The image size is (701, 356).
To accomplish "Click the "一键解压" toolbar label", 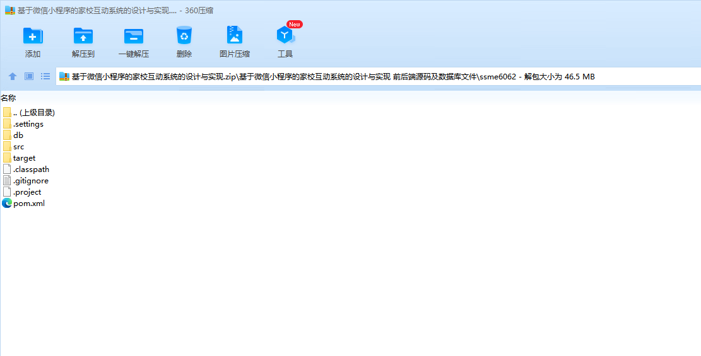I will click(x=134, y=54).
